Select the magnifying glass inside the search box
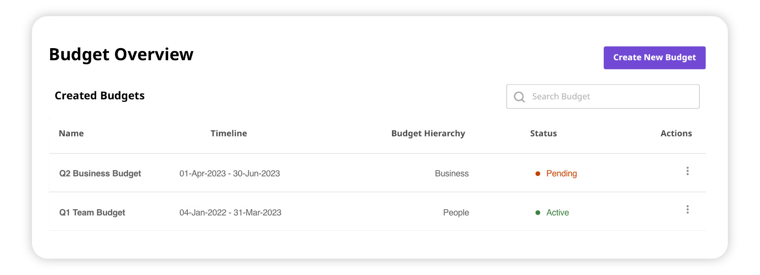This screenshot has height=275, width=760. coord(519,97)
